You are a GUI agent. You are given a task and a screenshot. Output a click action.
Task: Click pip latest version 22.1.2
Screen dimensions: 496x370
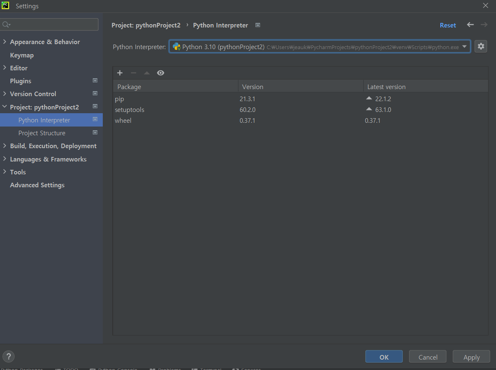click(383, 99)
